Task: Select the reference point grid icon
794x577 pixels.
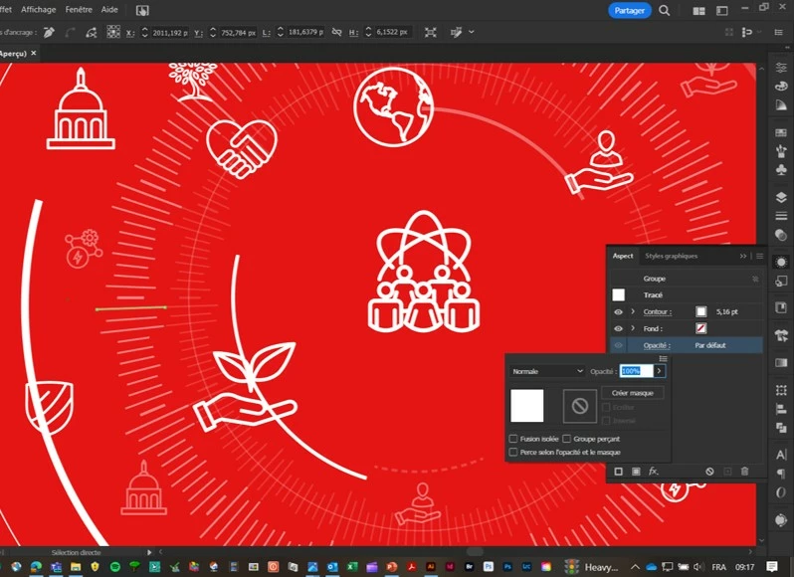Action: [x=113, y=32]
